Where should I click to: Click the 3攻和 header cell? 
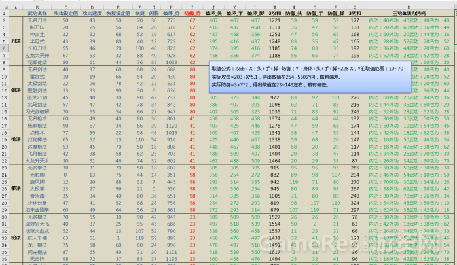click(x=274, y=13)
